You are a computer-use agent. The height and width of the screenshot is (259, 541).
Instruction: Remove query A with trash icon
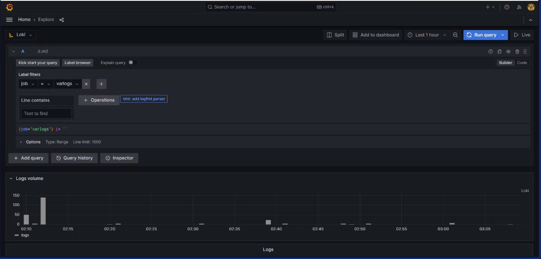pos(517,52)
